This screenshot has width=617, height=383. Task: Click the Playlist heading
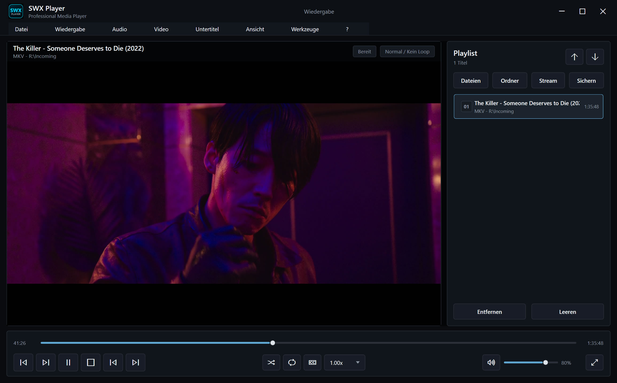tap(465, 53)
